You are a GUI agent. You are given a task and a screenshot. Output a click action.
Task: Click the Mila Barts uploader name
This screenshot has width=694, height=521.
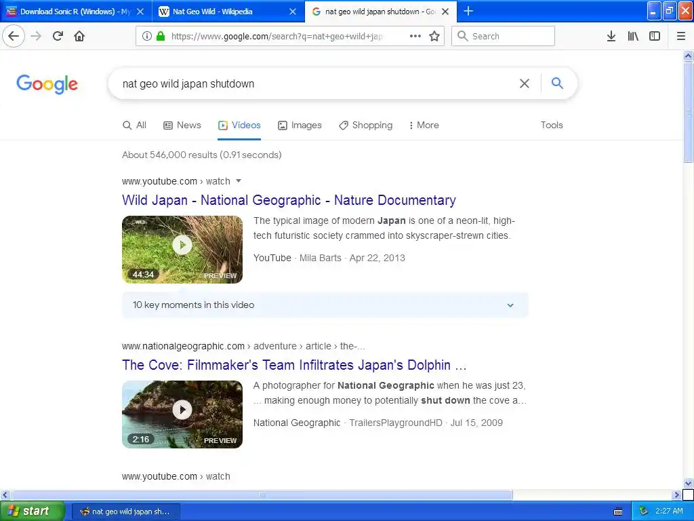click(321, 258)
